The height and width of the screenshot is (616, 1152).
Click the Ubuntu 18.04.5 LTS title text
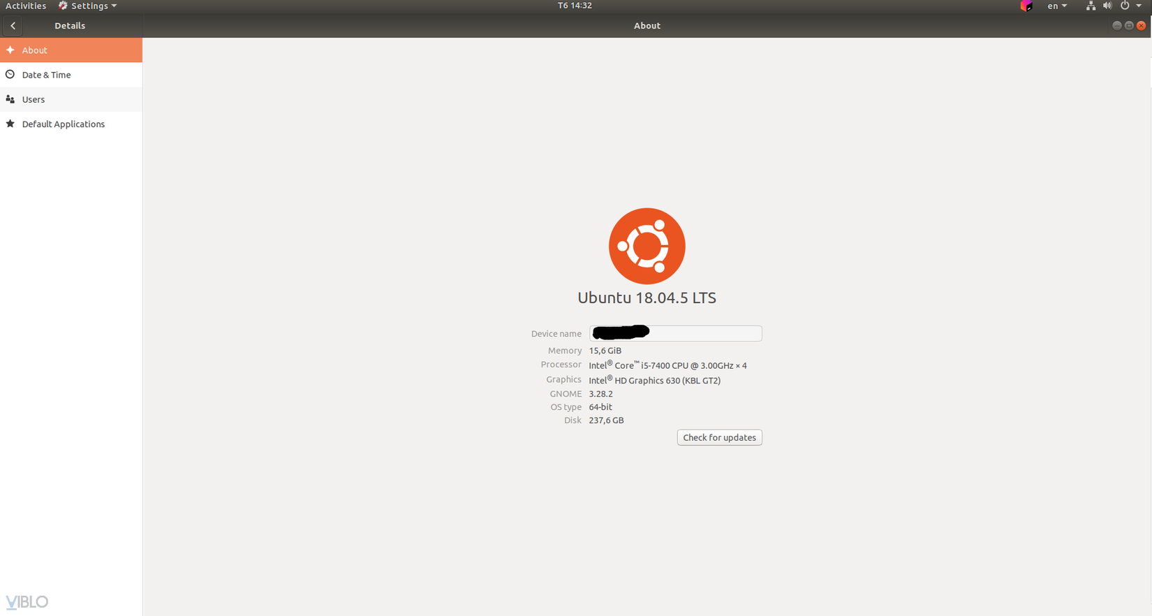point(647,298)
